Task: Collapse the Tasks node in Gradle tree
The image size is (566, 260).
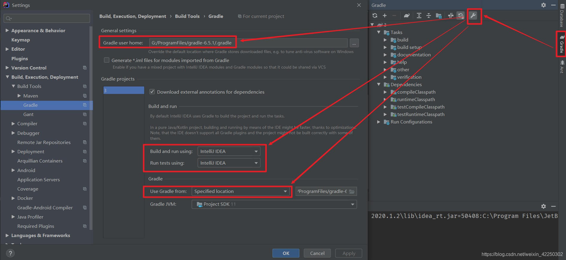Action: click(379, 32)
